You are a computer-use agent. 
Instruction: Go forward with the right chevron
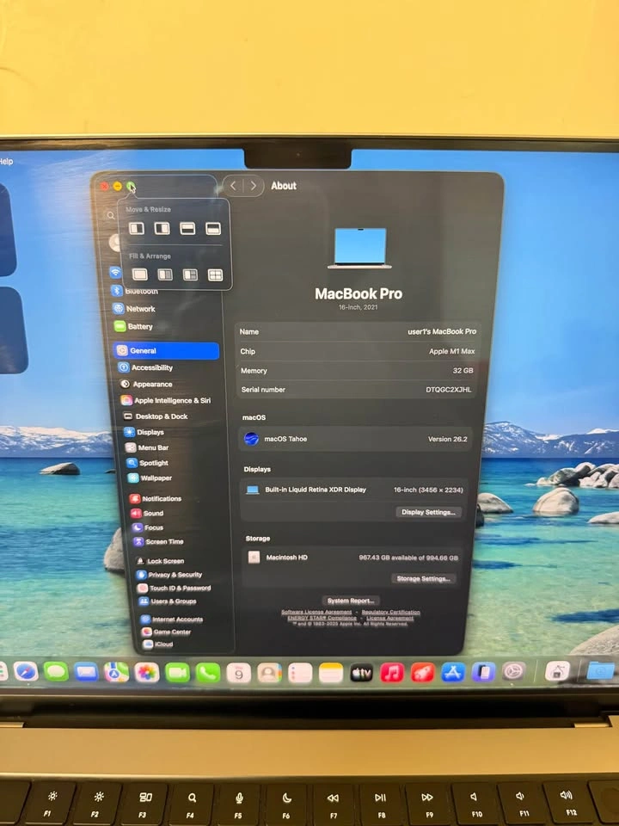pyautogui.click(x=253, y=186)
